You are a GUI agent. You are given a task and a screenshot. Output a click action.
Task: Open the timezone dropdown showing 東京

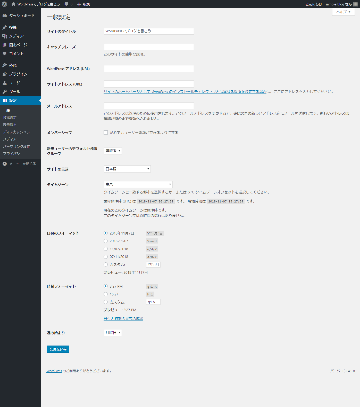138,184
